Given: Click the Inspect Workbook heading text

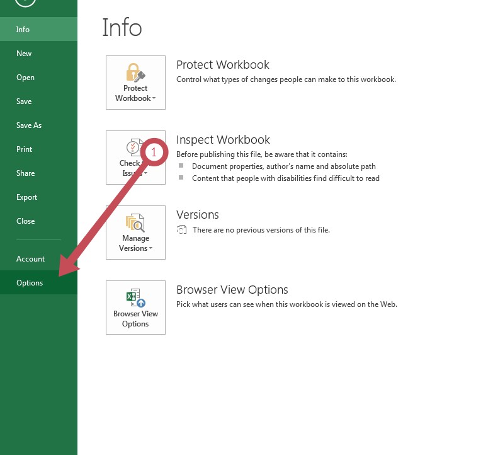Looking at the screenshot, I should point(223,140).
